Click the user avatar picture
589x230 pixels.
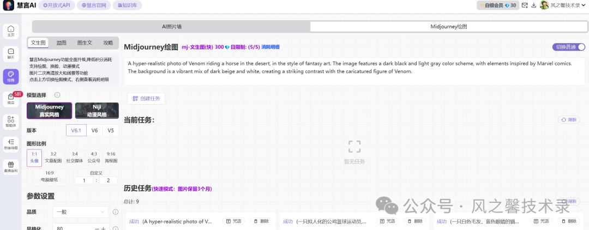(x=544, y=5)
